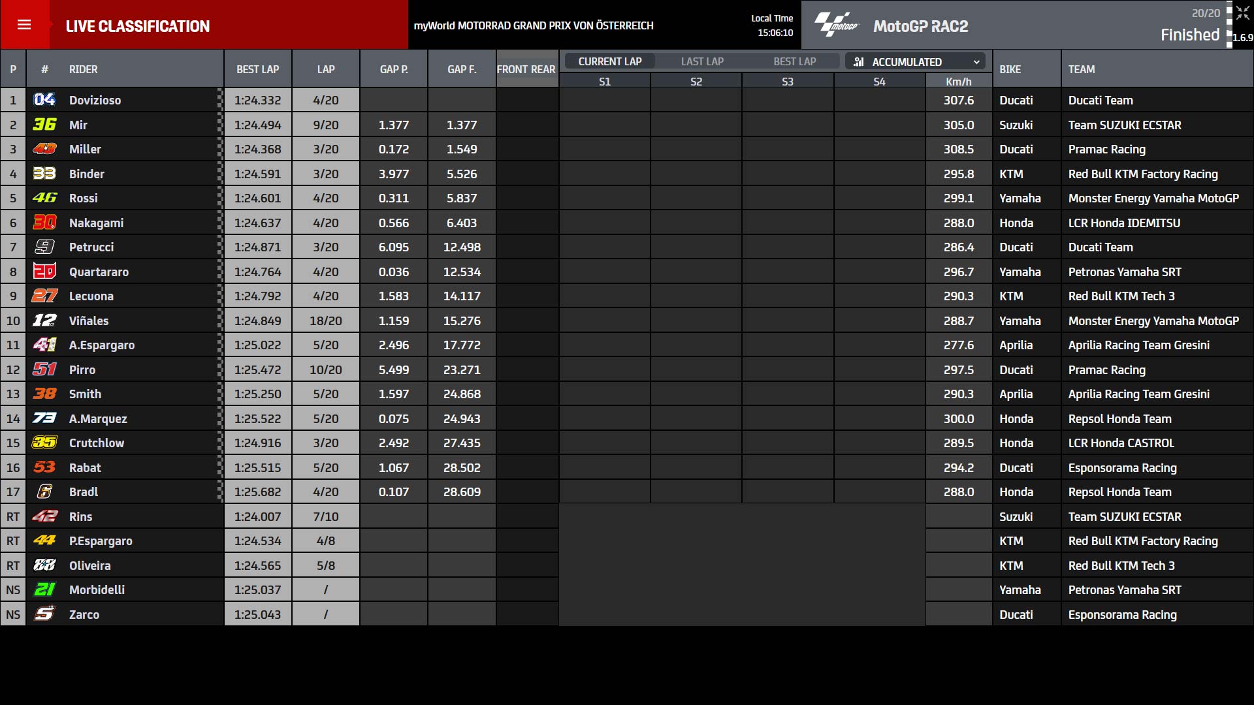Click Oliveira's Red Bull KTM Tech 3 team
The width and height of the screenshot is (1254, 705).
tap(1121, 565)
